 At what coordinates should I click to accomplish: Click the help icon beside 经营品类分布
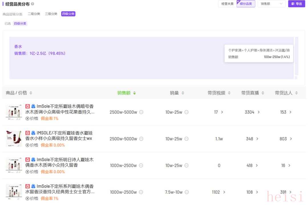(33, 4)
